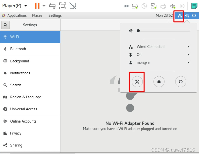Screen dimensions: 199x154
Task: Open Notifications settings panel
Action: click(x=30, y=73)
